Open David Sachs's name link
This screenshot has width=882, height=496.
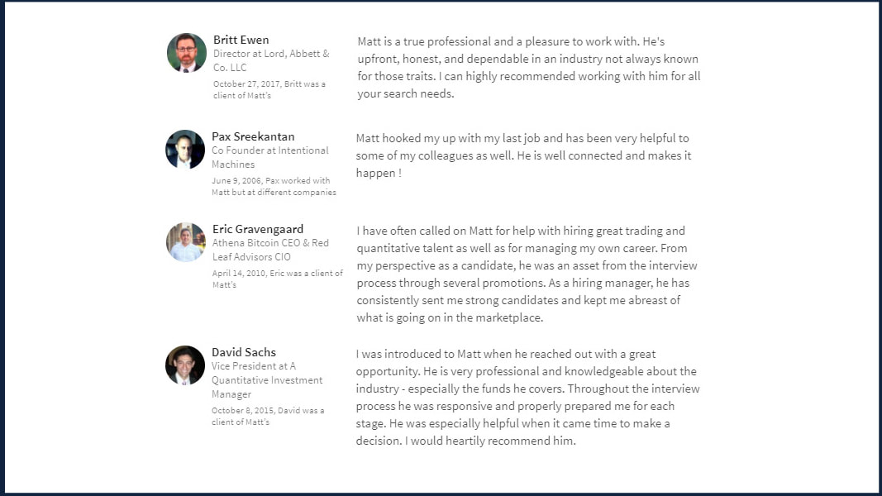(x=244, y=353)
